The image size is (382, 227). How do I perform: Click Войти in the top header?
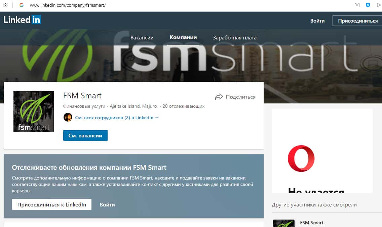(317, 21)
